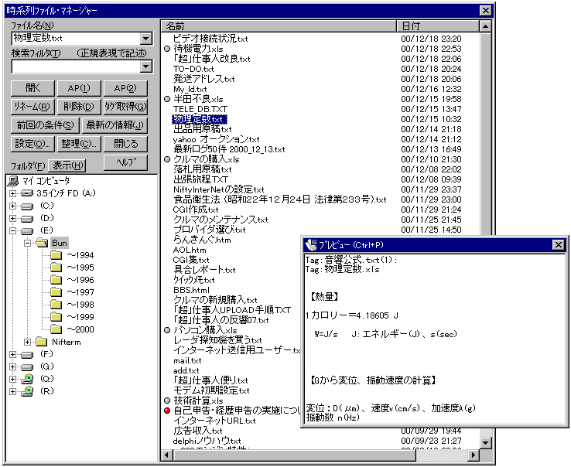Viewport: 571px width, 467px height.
Task: Click the AP(1) button
Action: 79,88
